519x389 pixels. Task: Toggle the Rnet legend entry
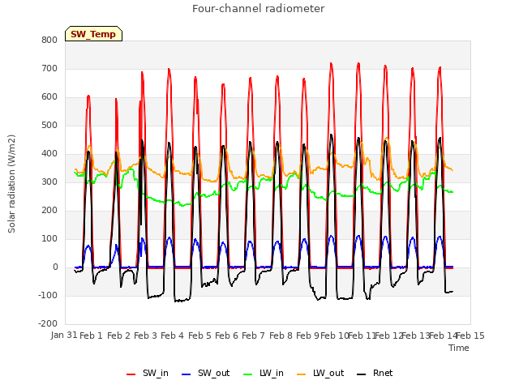click(x=375, y=373)
